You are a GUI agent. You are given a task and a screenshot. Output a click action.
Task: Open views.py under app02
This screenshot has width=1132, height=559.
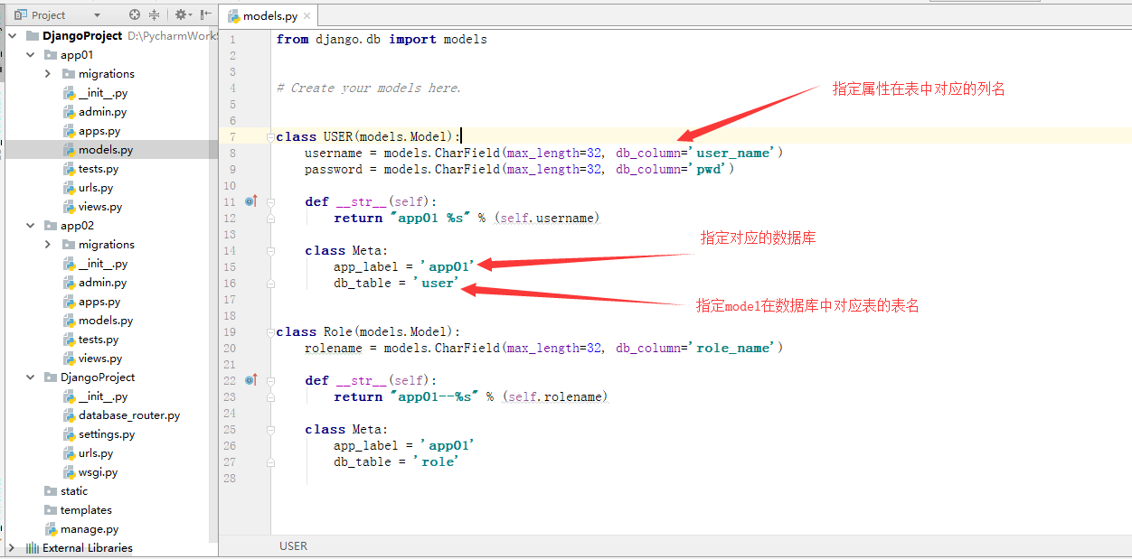pyautogui.click(x=100, y=359)
